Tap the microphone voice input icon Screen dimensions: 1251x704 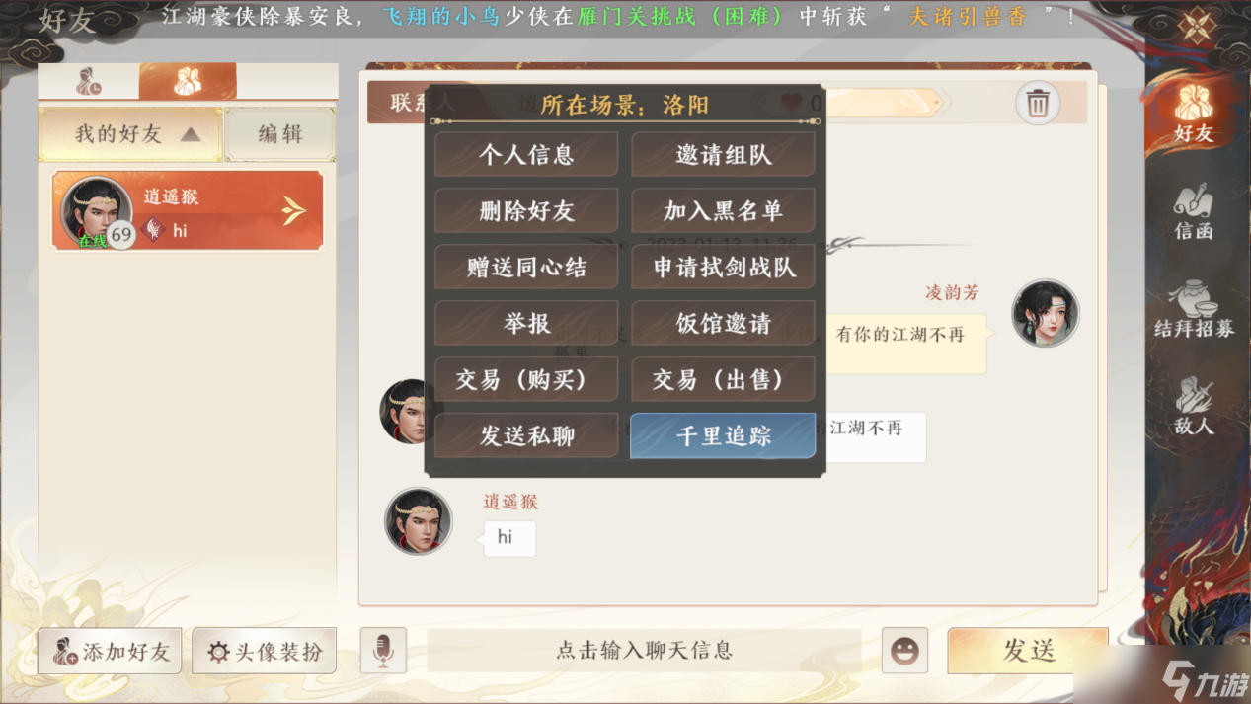point(383,650)
